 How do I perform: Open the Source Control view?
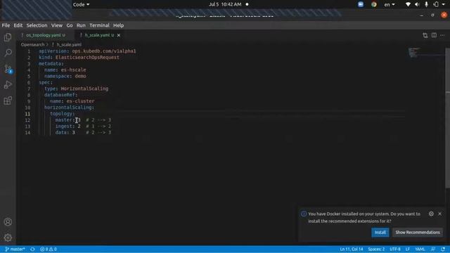(x=8, y=69)
